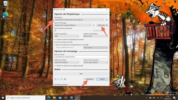The image size is (178, 100).
Task: Click the taskbar search box
Action: pos(26,98)
